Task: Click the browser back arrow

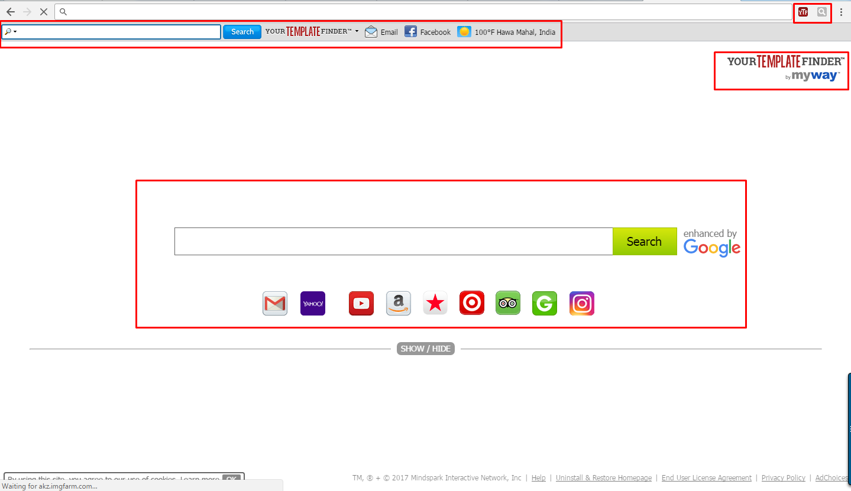Action: coord(11,12)
